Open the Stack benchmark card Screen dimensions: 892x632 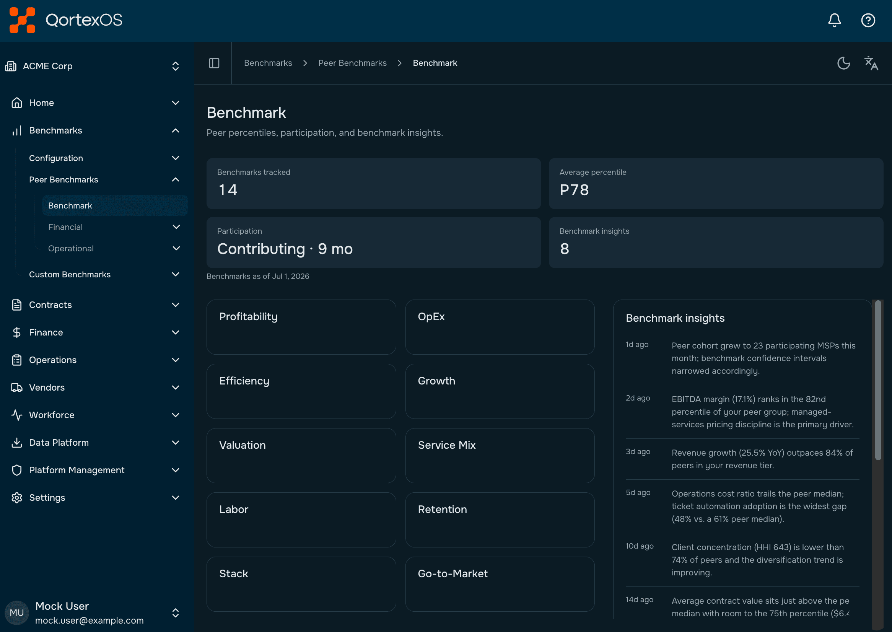point(301,584)
